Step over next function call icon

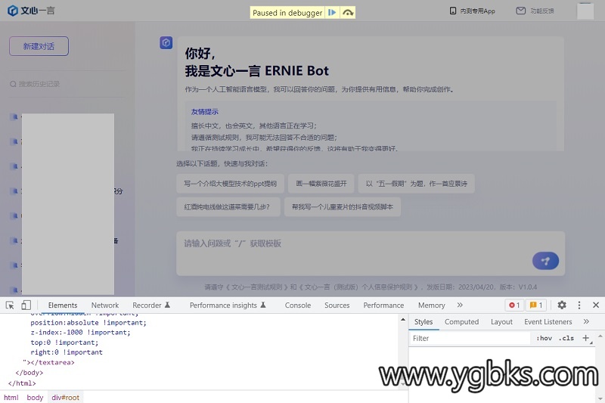point(348,12)
